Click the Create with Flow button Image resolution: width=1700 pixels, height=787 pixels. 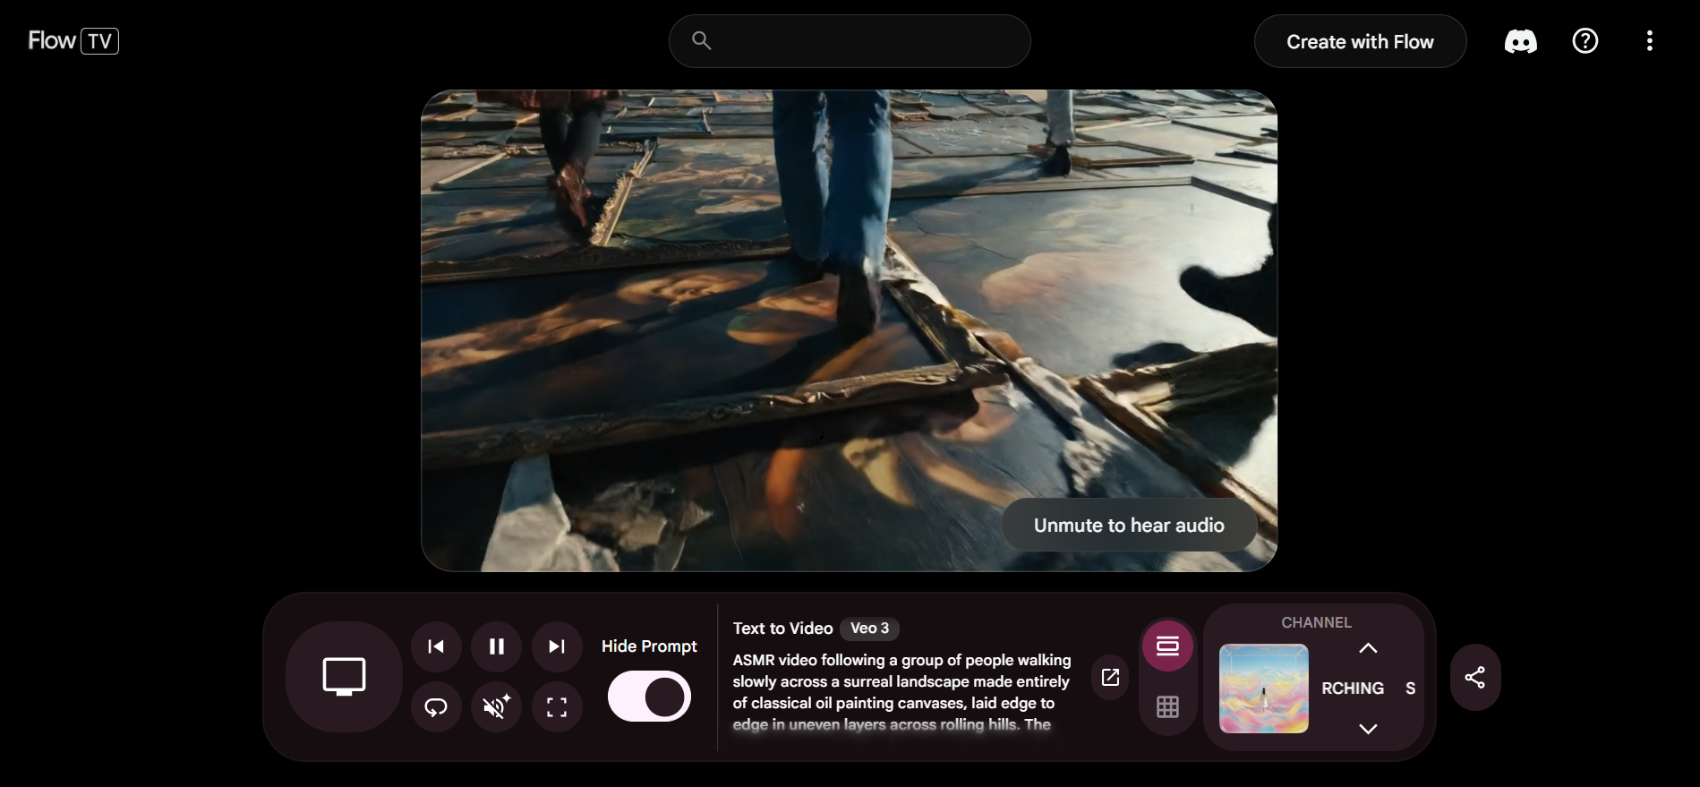(1359, 42)
